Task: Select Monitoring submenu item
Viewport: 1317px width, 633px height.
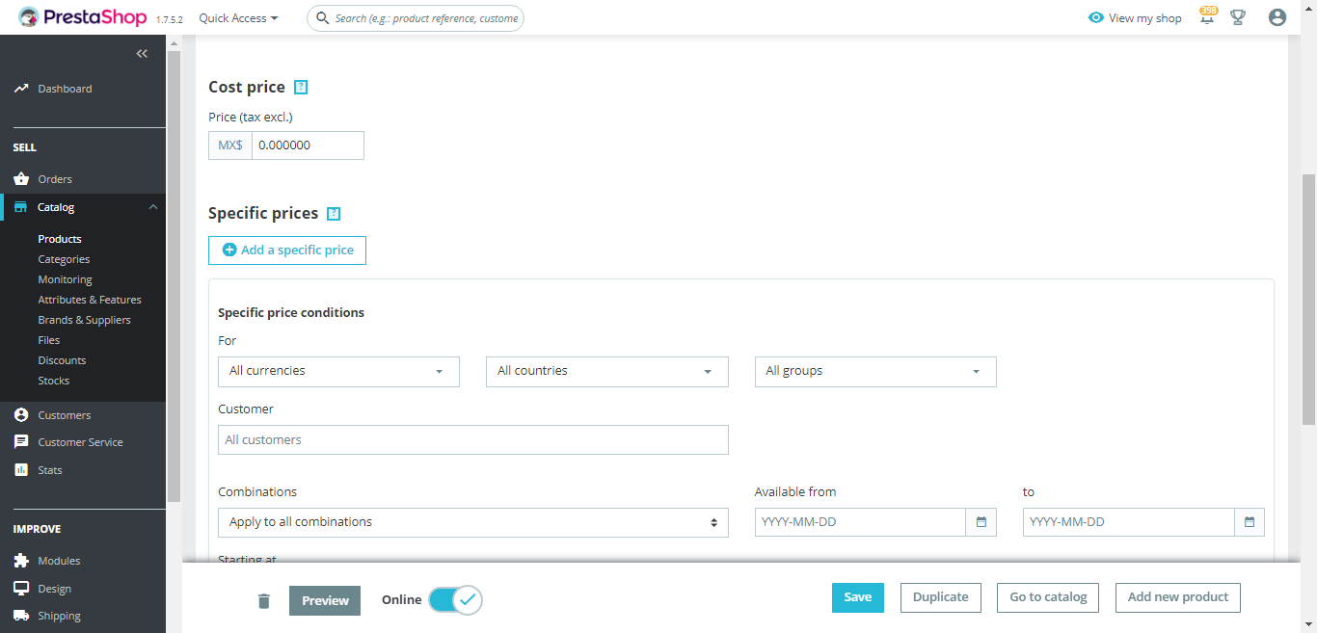Action: click(x=65, y=279)
